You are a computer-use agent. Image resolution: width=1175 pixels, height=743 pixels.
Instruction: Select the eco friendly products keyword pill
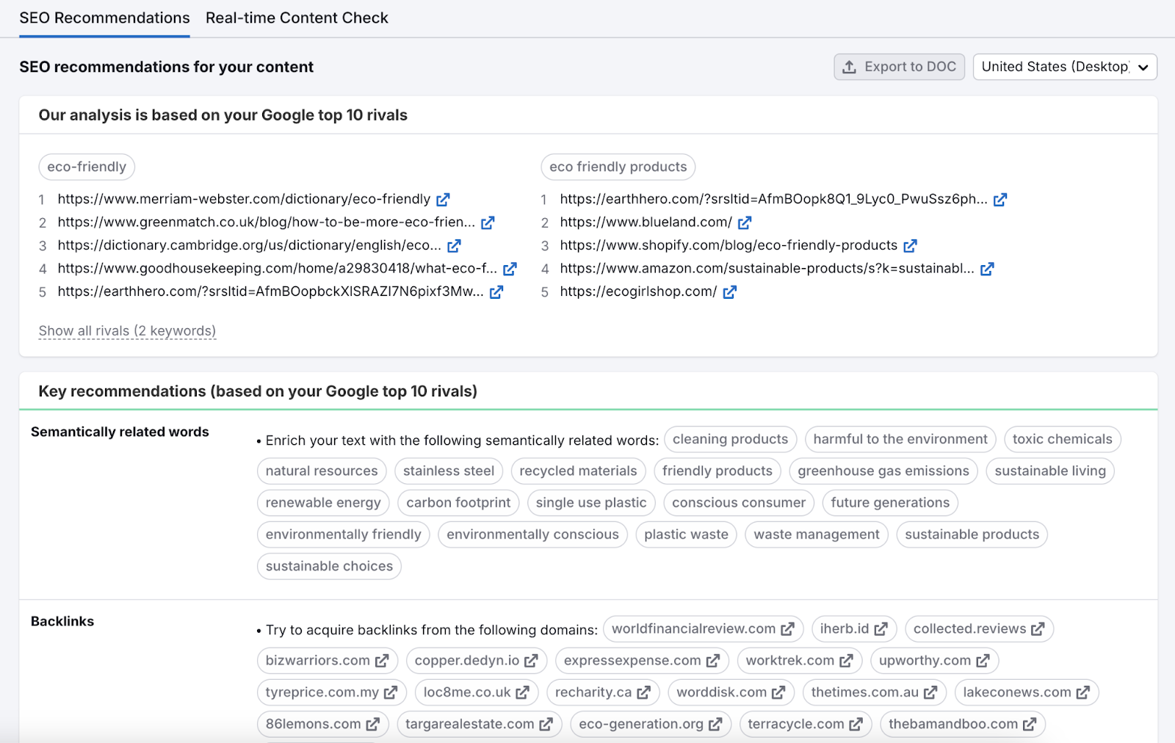(x=618, y=167)
